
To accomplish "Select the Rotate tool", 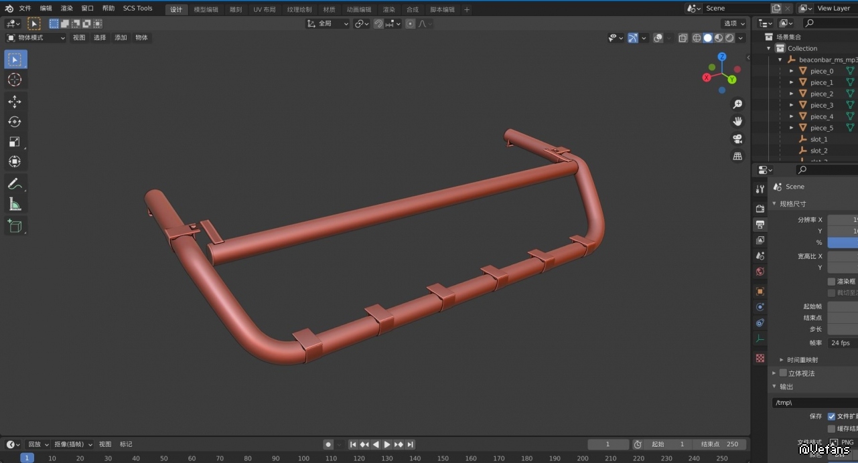I will coord(15,122).
